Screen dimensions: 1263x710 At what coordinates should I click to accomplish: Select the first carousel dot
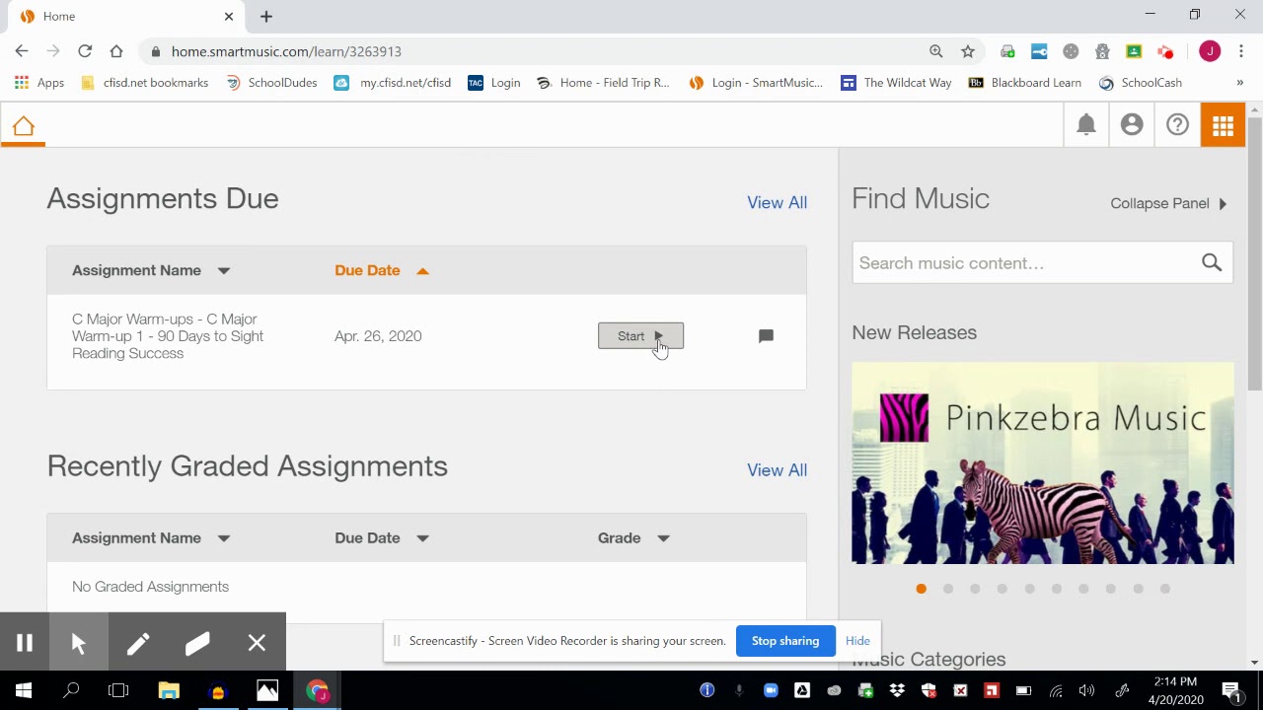coord(921,589)
